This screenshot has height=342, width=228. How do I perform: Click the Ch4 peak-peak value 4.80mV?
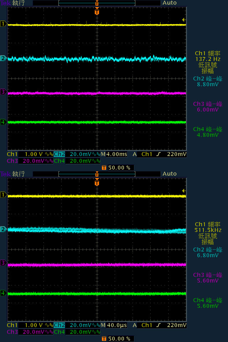pos(208,135)
